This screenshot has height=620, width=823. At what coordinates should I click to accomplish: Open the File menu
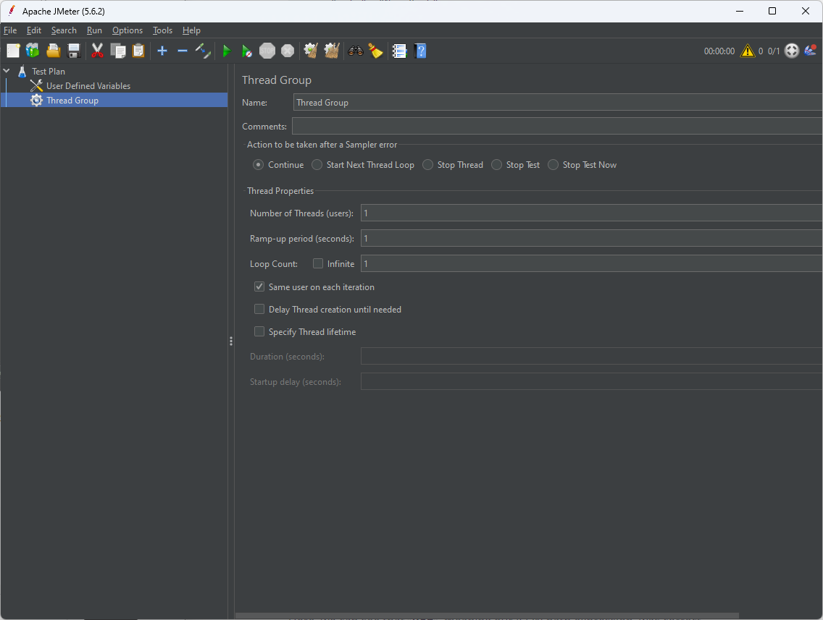pos(10,30)
